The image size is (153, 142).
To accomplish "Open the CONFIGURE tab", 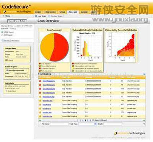I will [50, 12].
